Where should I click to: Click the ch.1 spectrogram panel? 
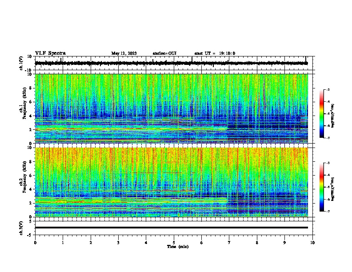[x=172, y=108]
